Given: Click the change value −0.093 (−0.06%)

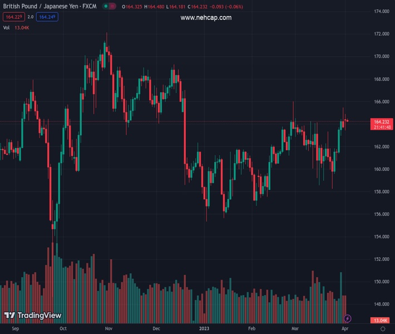Looking at the screenshot, I should click(226, 7).
